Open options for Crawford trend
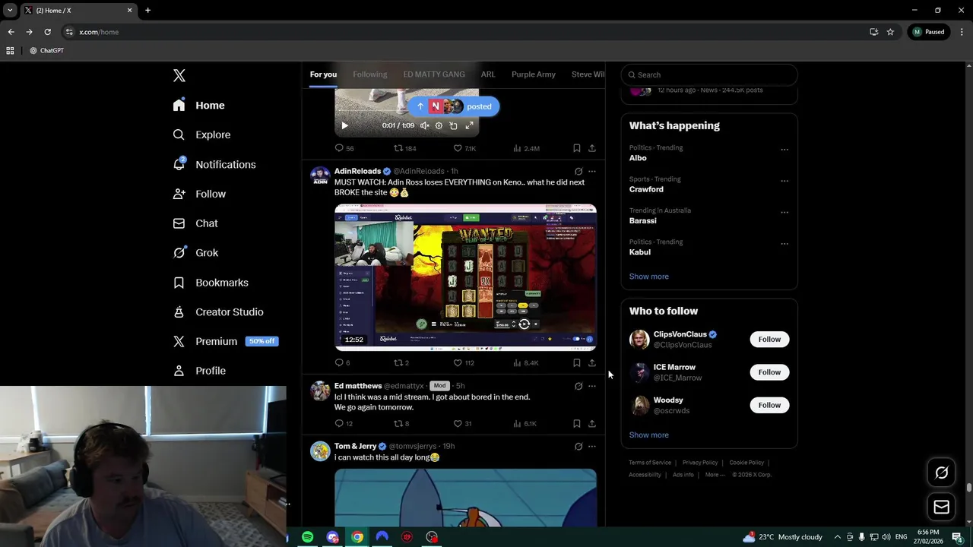This screenshot has width=973, height=547. pyautogui.click(x=784, y=181)
